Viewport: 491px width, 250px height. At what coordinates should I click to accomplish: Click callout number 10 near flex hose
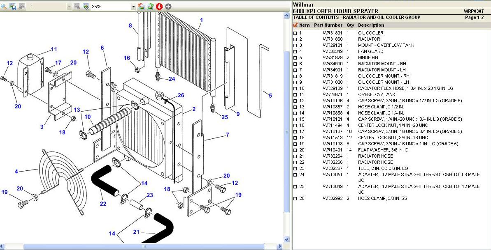coord(88,117)
